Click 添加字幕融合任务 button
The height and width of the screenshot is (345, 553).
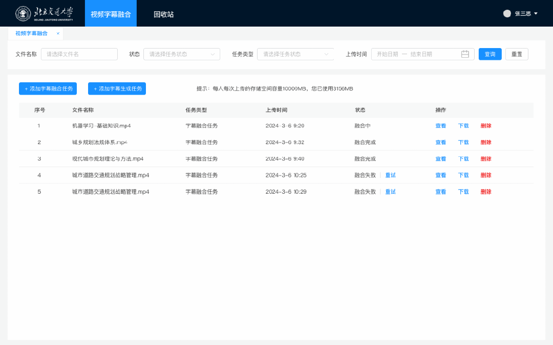click(48, 89)
